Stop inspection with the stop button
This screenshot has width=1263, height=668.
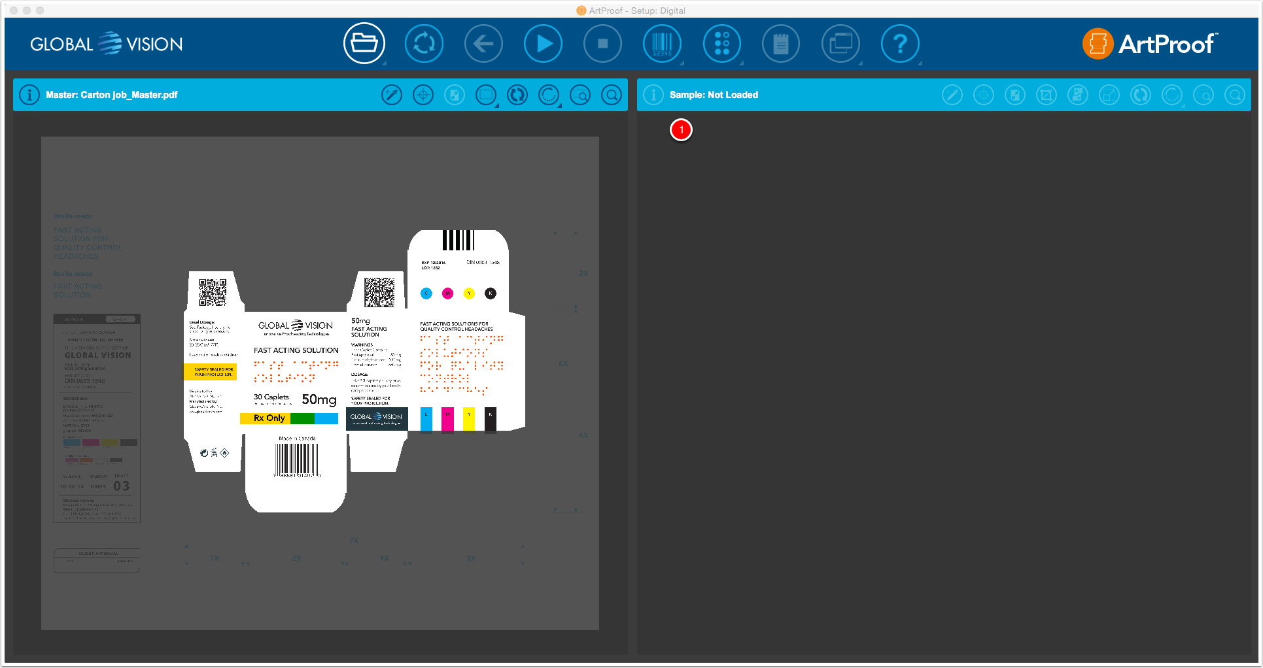point(602,44)
